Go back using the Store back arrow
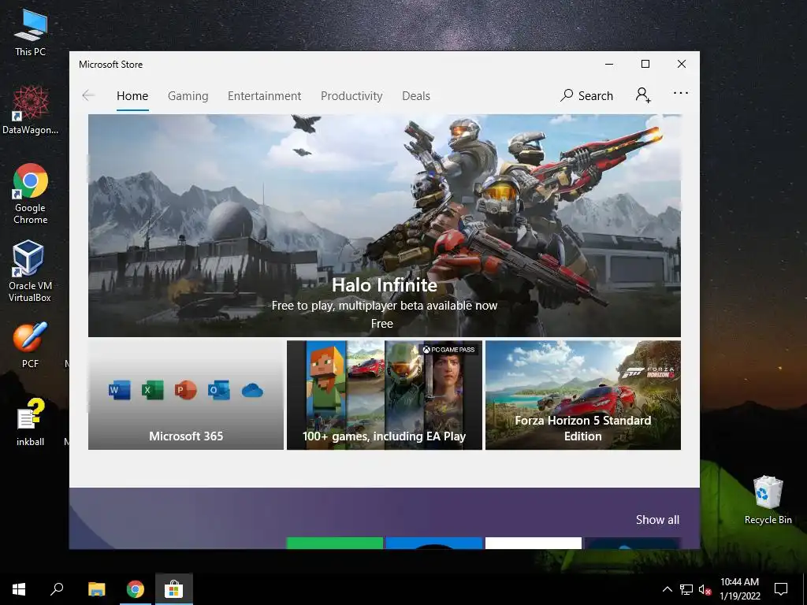The image size is (807, 605). pos(88,95)
